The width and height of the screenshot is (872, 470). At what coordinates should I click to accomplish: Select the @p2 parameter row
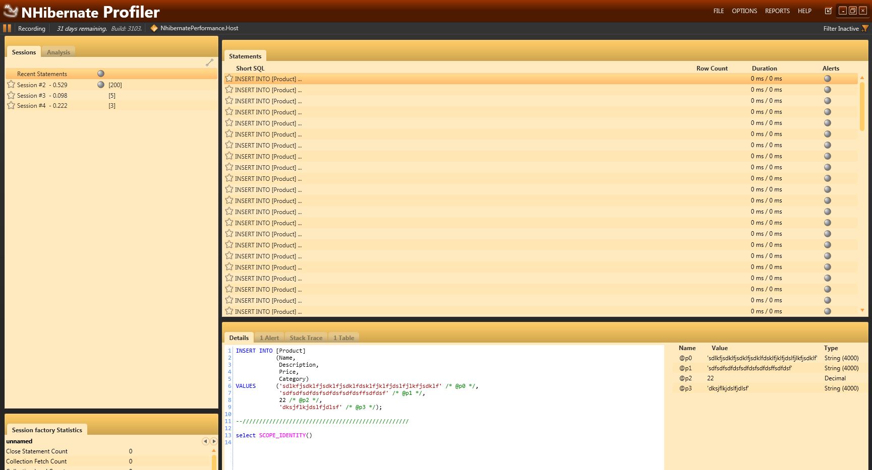770,378
